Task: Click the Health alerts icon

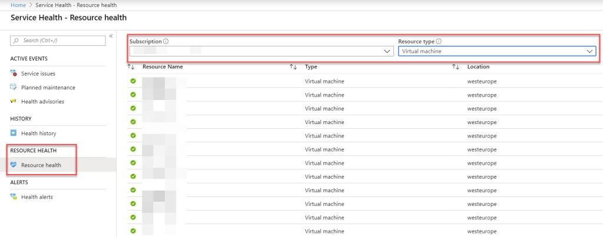Action: pos(14,197)
